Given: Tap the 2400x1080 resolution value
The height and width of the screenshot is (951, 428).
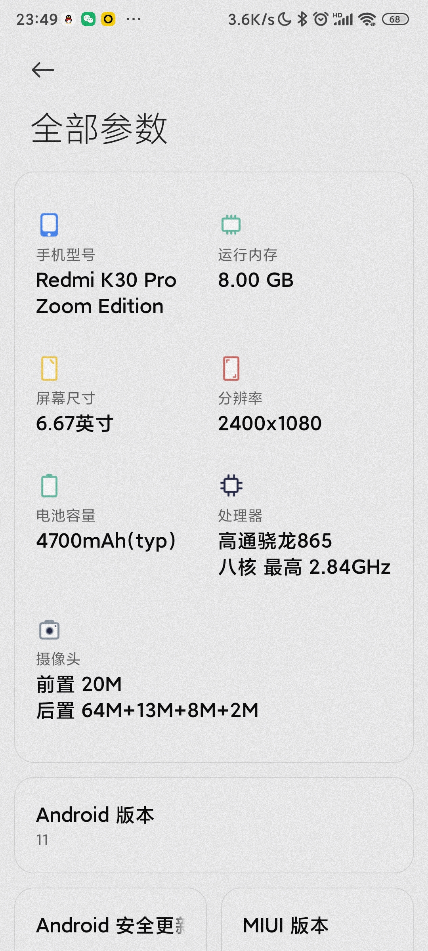Looking at the screenshot, I should [x=270, y=424].
